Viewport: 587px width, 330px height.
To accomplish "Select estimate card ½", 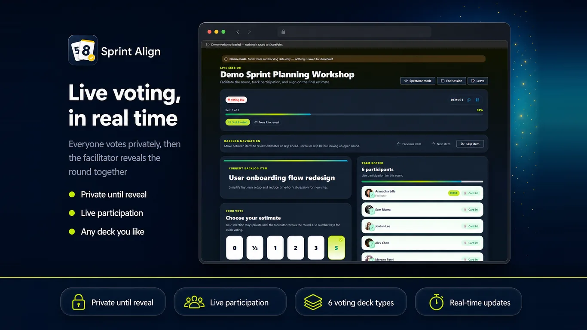I will coord(255,248).
